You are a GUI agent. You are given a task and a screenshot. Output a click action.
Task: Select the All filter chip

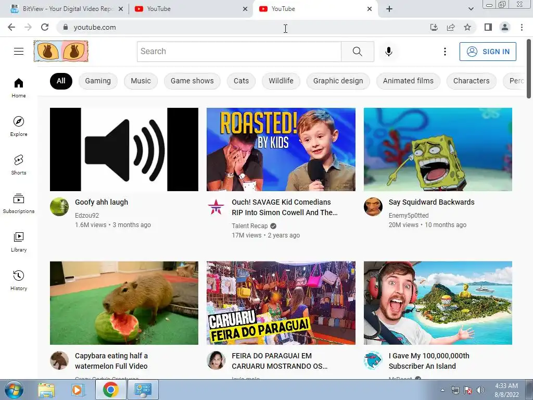coord(61,81)
